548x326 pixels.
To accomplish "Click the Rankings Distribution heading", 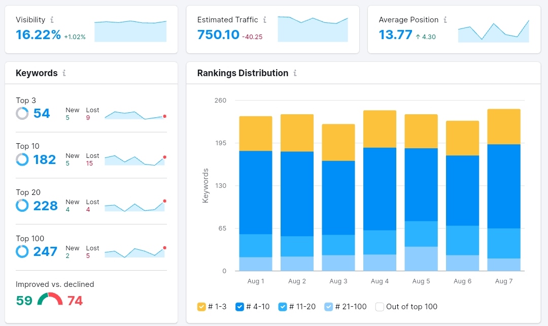I will tap(243, 73).
